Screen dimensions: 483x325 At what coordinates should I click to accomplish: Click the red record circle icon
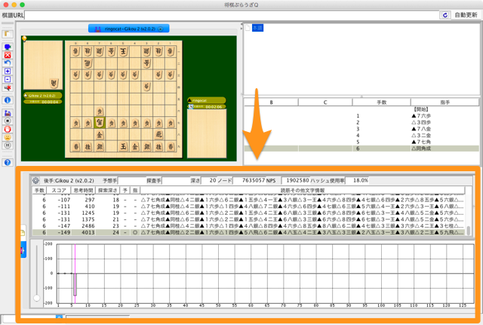tap(8, 128)
